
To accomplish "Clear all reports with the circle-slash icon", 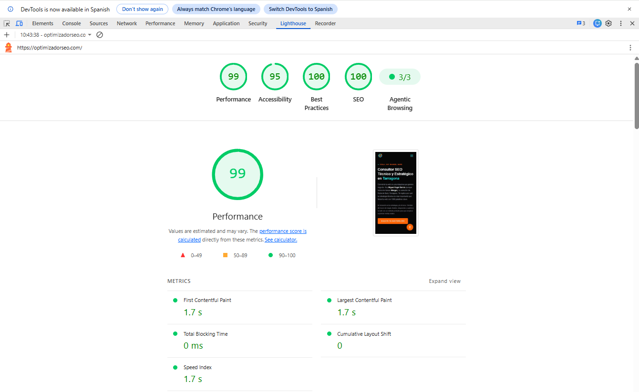I will click(x=100, y=35).
